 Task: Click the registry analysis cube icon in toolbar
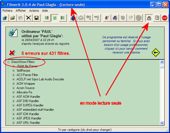point(5,18)
